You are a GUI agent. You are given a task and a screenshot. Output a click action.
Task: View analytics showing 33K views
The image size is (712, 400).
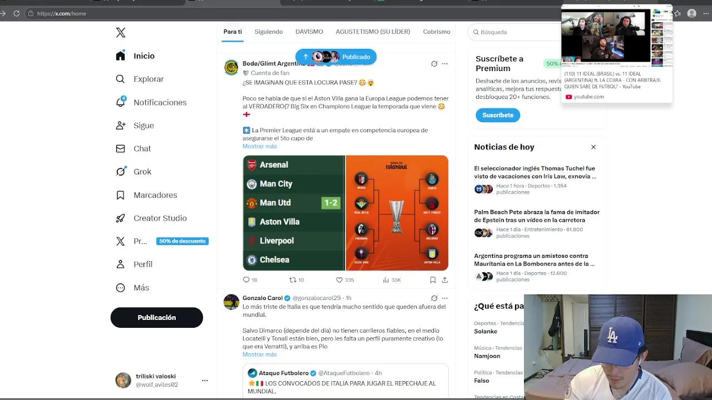tap(392, 280)
